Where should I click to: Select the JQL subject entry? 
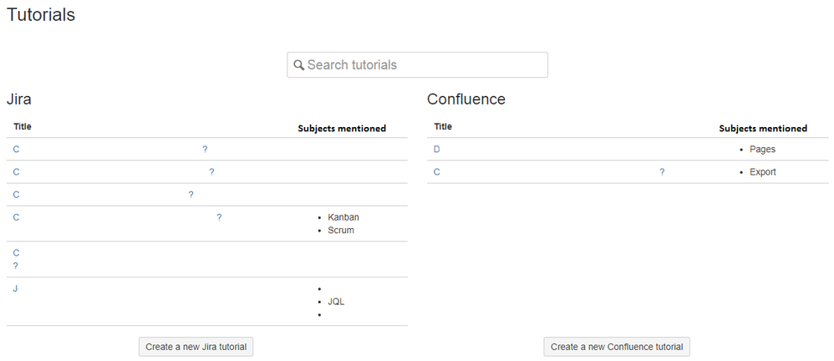(x=336, y=302)
